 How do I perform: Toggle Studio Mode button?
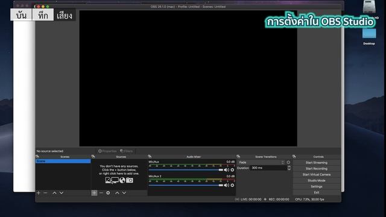tap(317, 181)
